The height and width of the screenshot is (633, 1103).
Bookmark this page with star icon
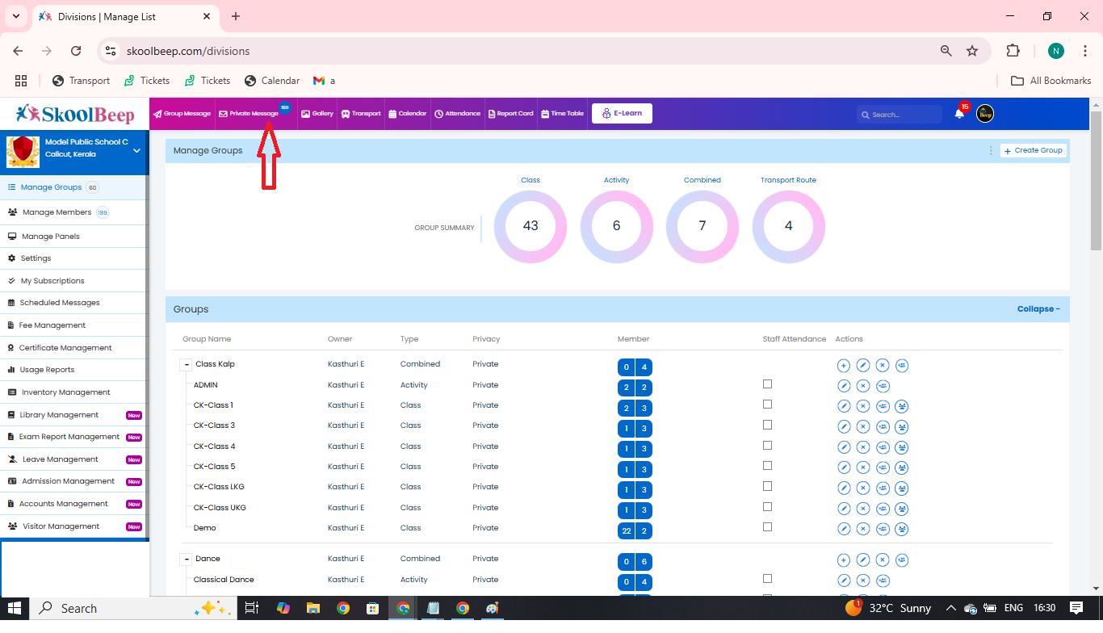click(x=972, y=51)
